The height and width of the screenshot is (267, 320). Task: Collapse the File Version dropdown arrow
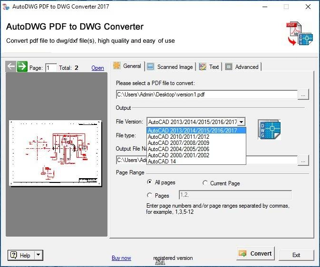click(241, 122)
